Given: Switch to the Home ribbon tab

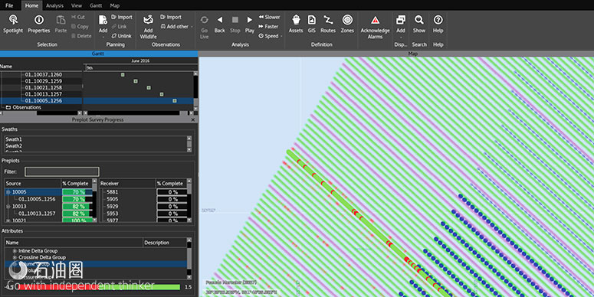Looking at the screenshot, I should click(32, 5).
